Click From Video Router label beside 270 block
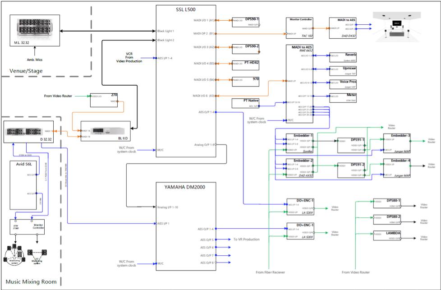Screen dimensions: 441x290 58,96
